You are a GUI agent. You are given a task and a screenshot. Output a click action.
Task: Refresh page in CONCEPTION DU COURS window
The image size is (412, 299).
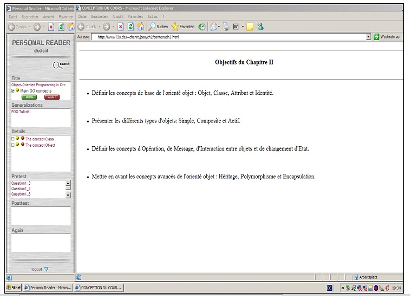click(x=130, y=27)
